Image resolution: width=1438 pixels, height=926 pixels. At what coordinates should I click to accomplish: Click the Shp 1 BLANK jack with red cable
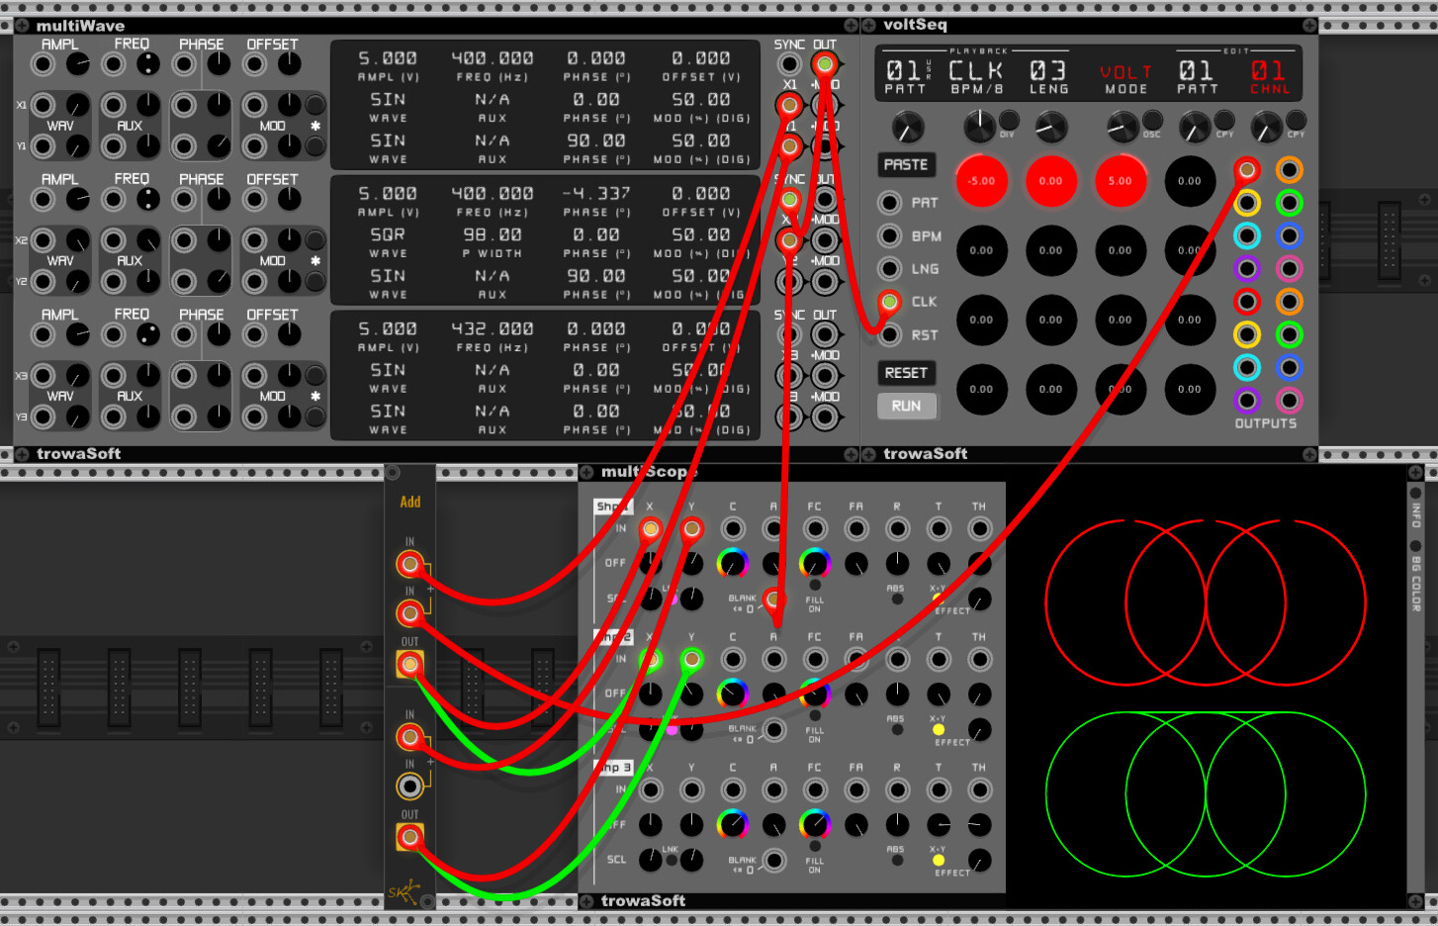(773, 600)
